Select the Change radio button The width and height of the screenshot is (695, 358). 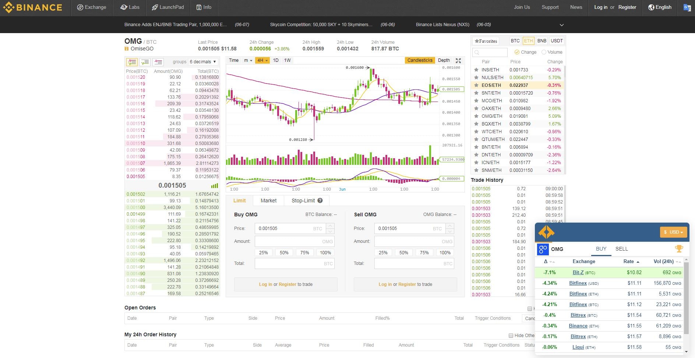point(518,52)
